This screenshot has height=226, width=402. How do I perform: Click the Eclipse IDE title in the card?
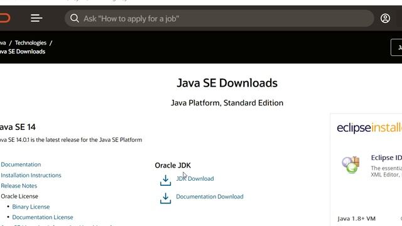(x=386, y=158)
